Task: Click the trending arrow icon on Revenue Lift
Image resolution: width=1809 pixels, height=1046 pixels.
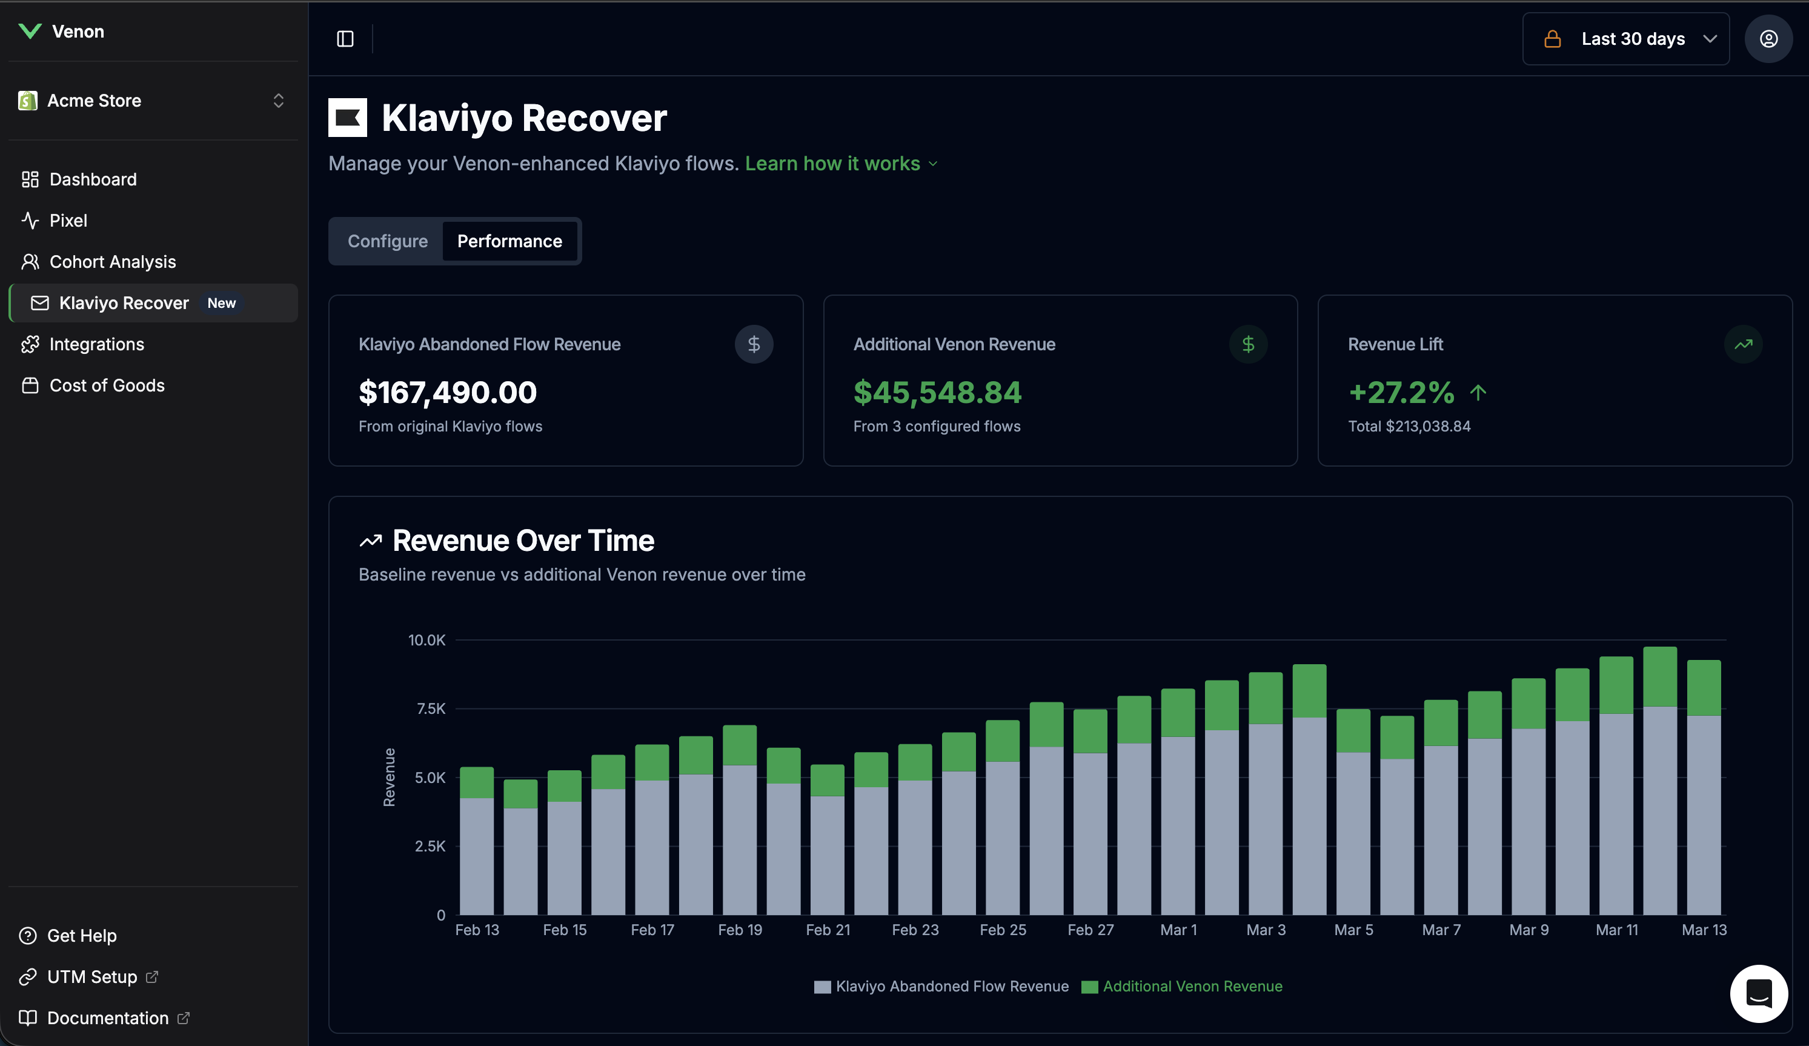Action: (1743, 345)
